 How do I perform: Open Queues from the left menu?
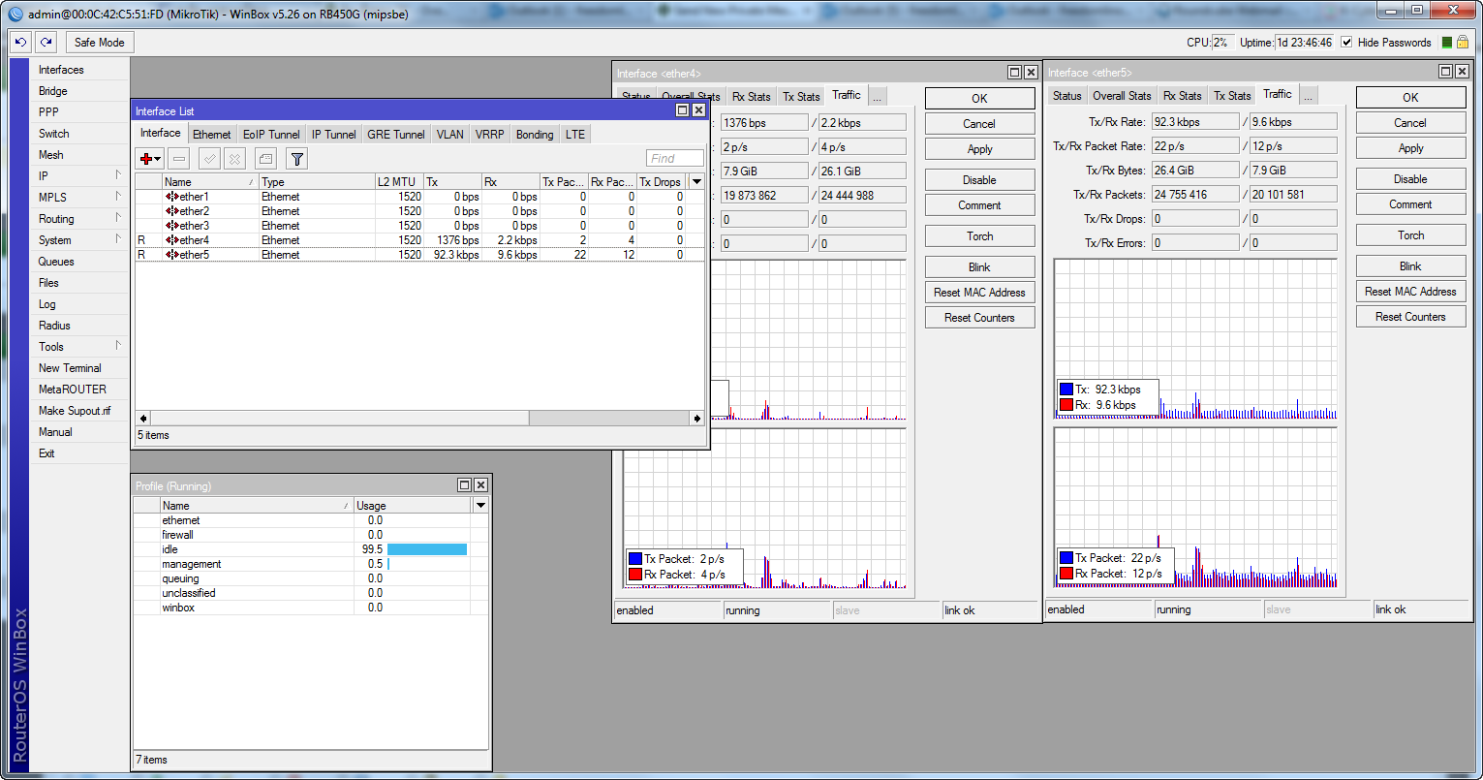click(x=56, y=262)
